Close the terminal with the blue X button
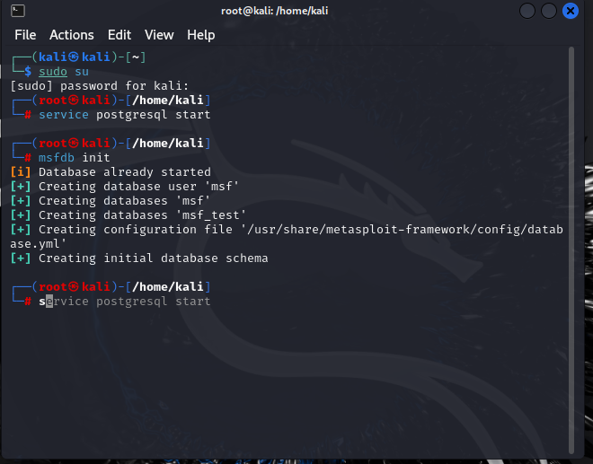This screenshot has width=593, height=464. (571, 11)
